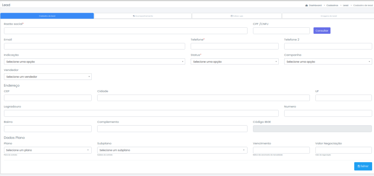Select the Valor Negociação field

(x=343, y=150)
